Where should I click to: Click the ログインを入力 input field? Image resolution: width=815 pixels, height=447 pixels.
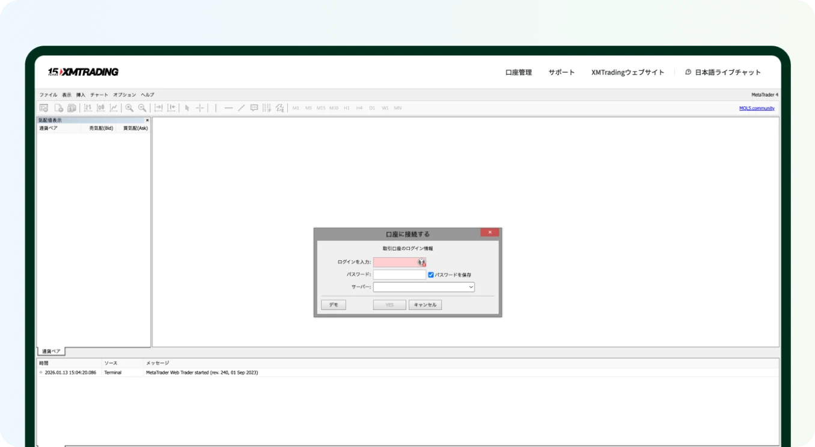[x=399, y=262]
